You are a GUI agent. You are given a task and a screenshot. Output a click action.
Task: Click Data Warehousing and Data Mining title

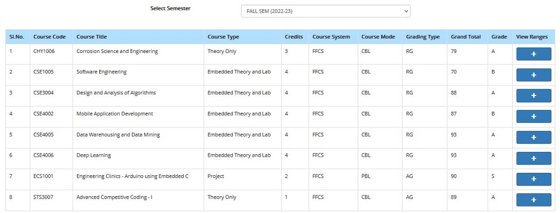point(118,134)
